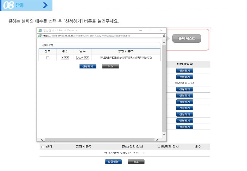Click the blue 신청하기 button inside the popup
Screen dimensions: 247x171
coord(88,66)
